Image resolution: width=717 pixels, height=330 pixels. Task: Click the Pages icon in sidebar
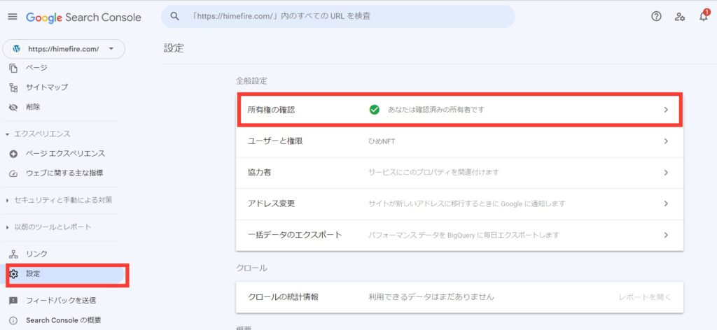[x=14, y=68]
